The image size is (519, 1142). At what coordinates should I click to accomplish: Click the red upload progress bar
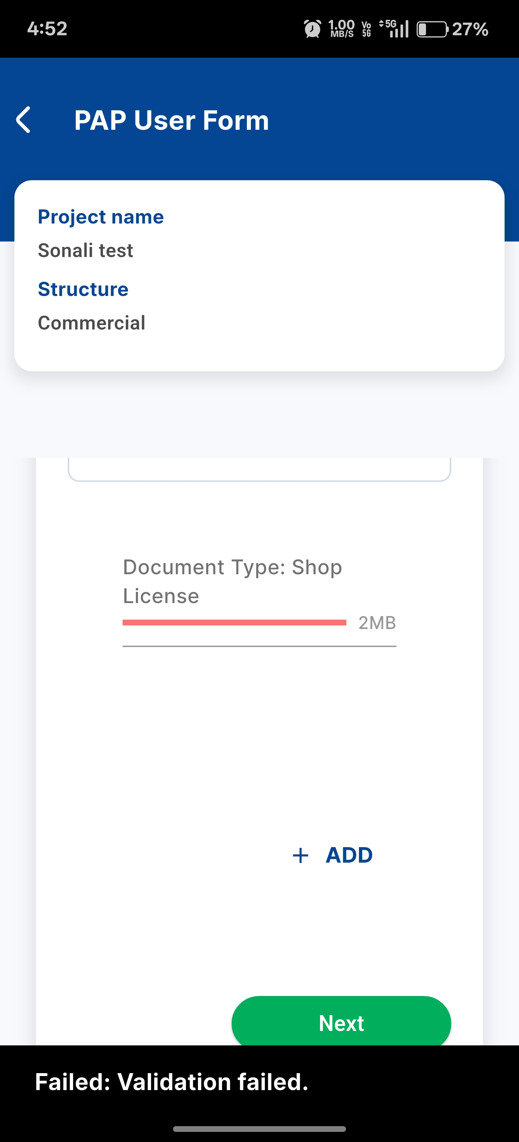(234, 623)
